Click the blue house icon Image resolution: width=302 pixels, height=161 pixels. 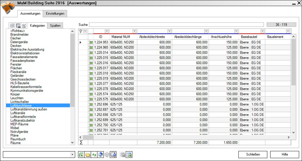[100, 154]
